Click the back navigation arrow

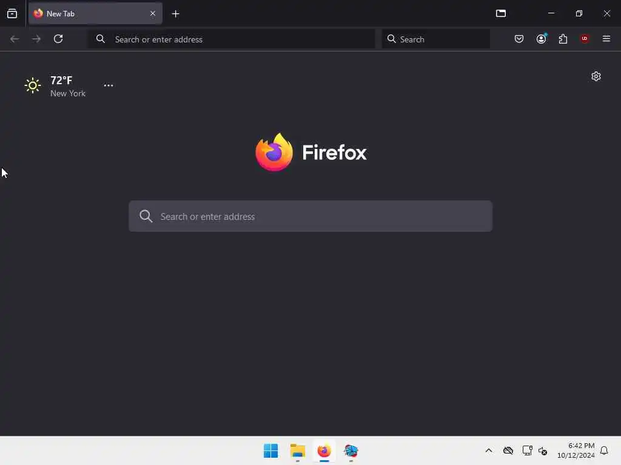15,39
